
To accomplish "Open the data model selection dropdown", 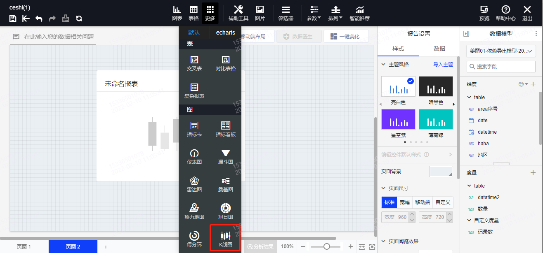I will click(501, 51).
